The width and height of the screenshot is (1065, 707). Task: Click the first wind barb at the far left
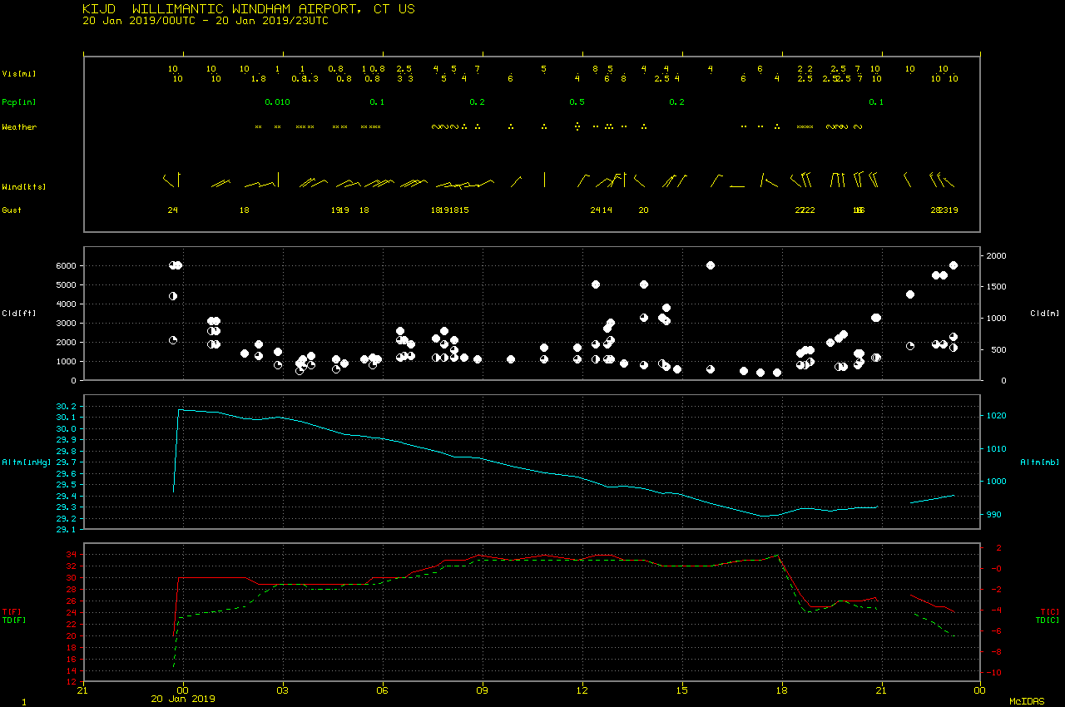coord(171,180)
